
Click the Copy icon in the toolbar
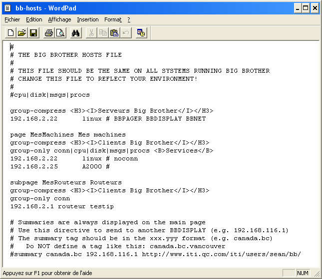103,33
